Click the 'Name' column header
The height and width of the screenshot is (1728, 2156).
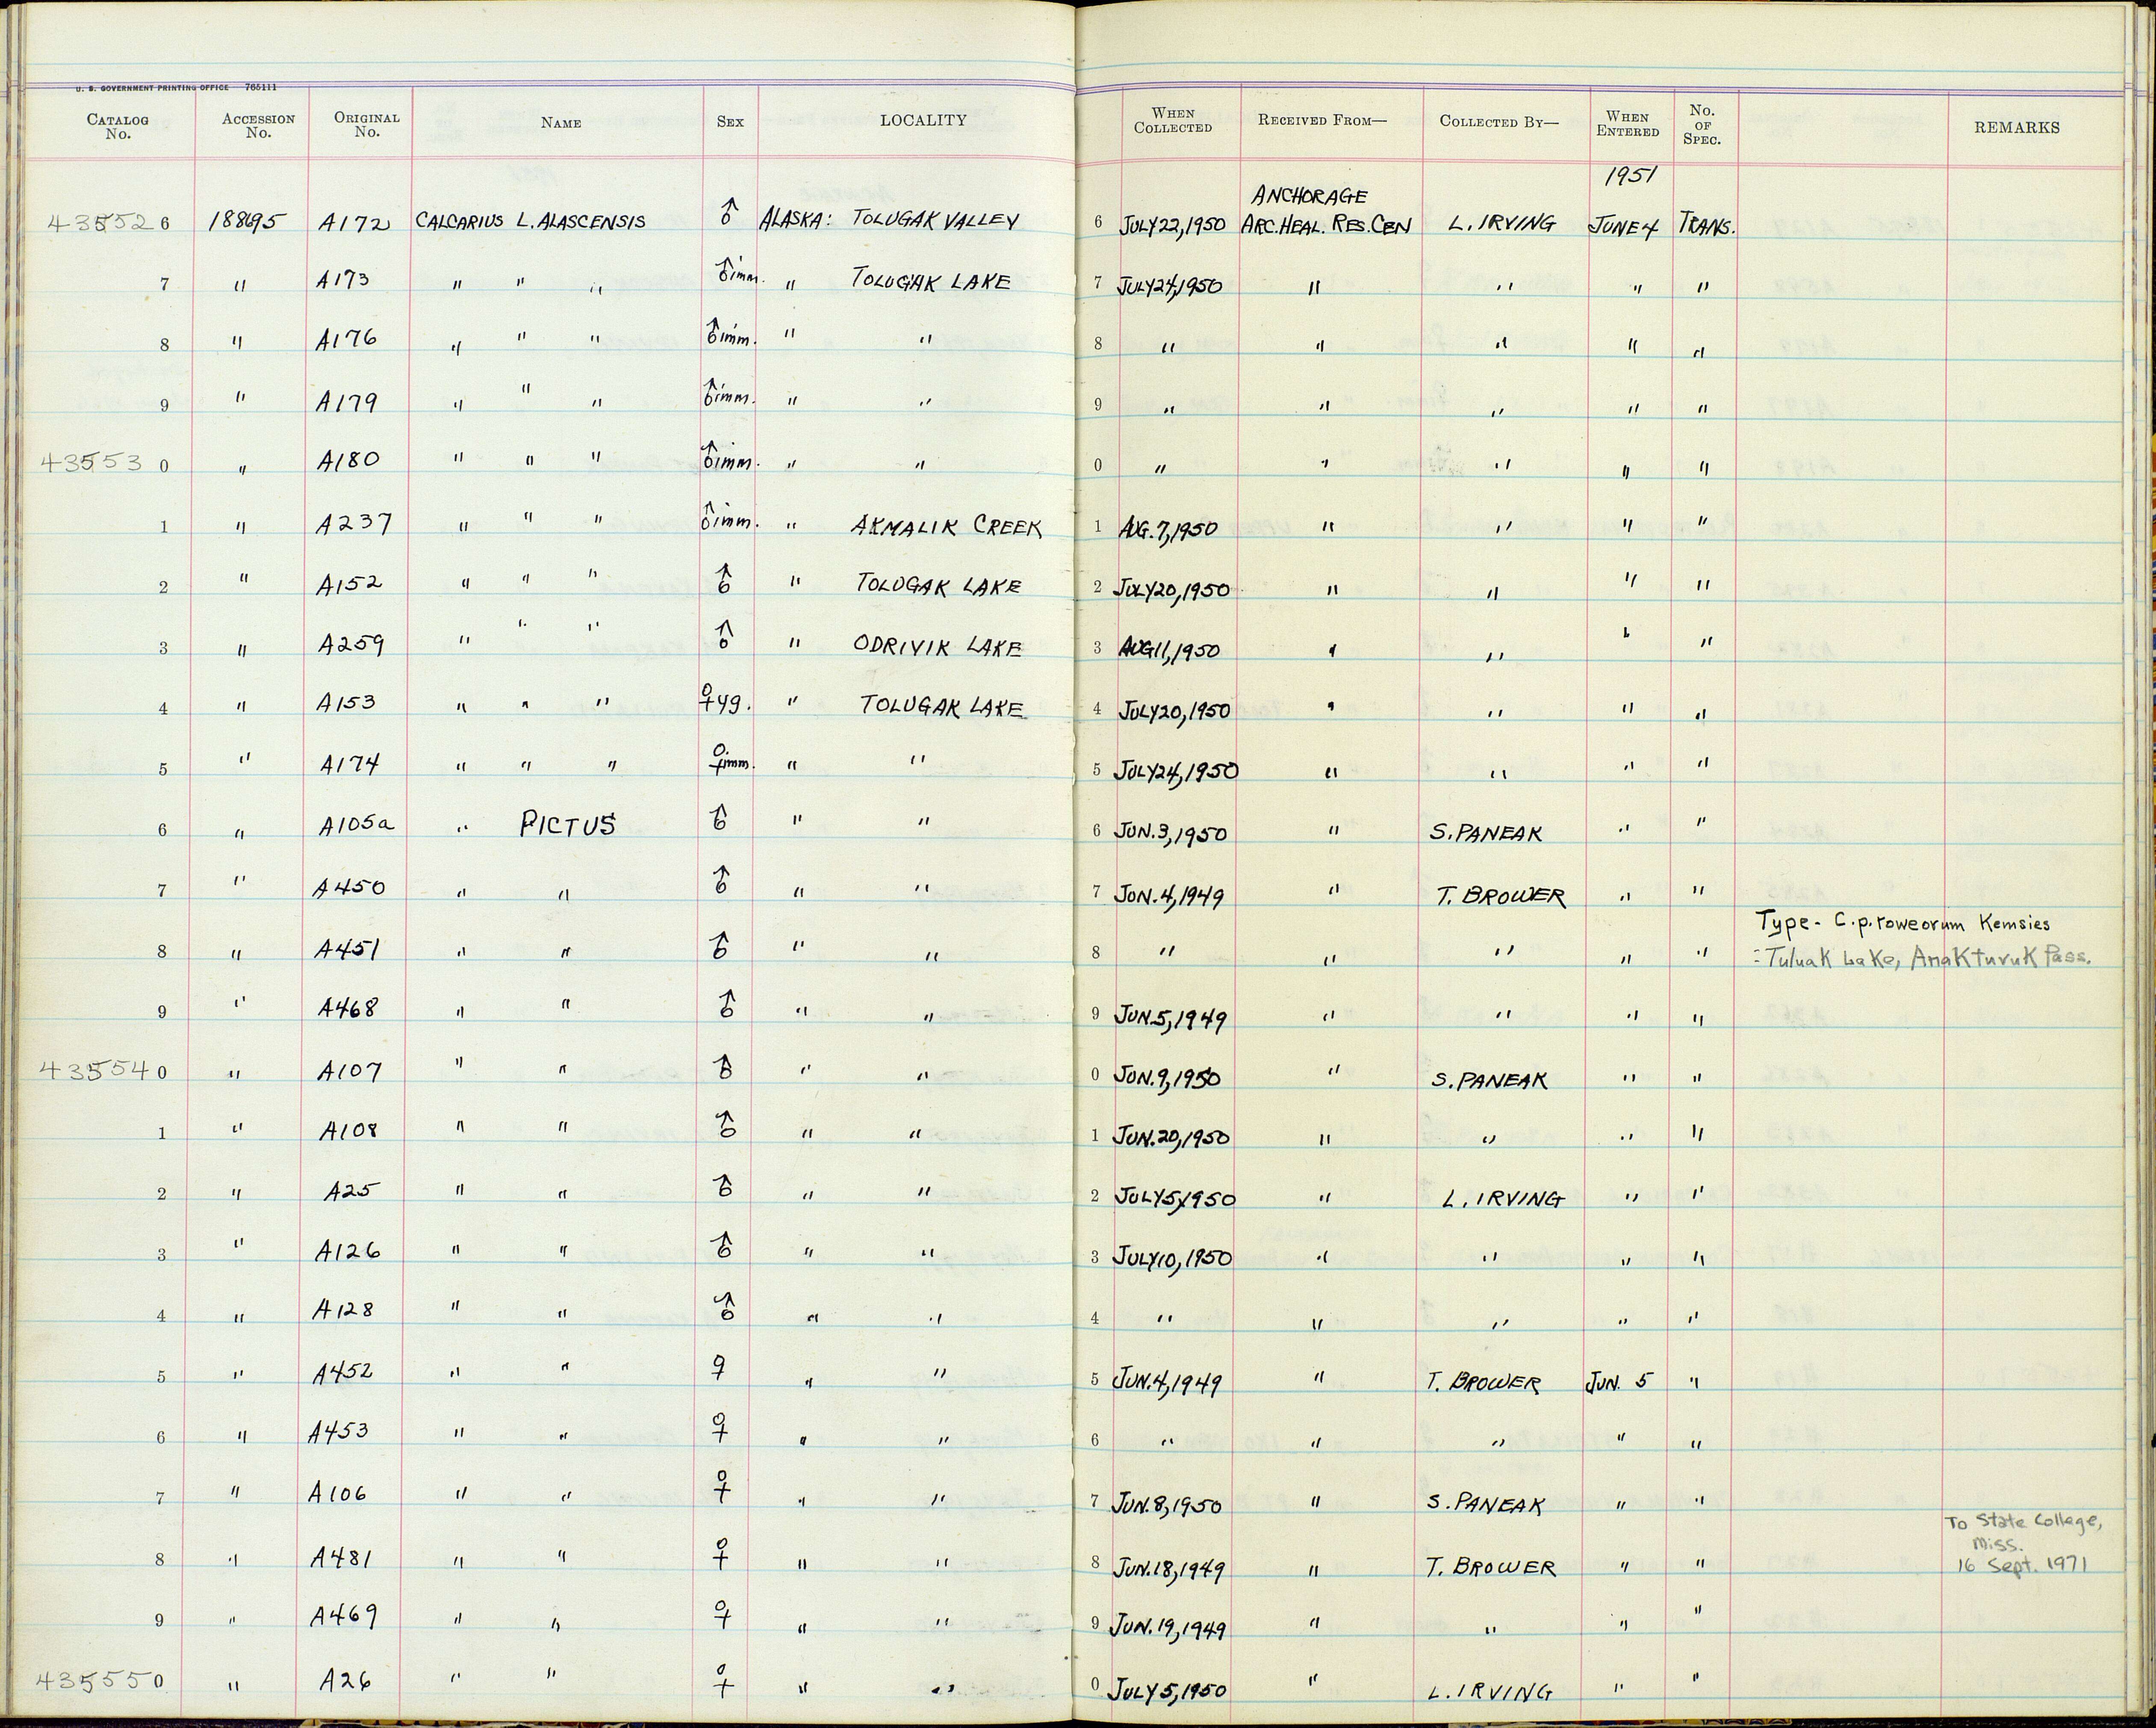tap(560, 123)
